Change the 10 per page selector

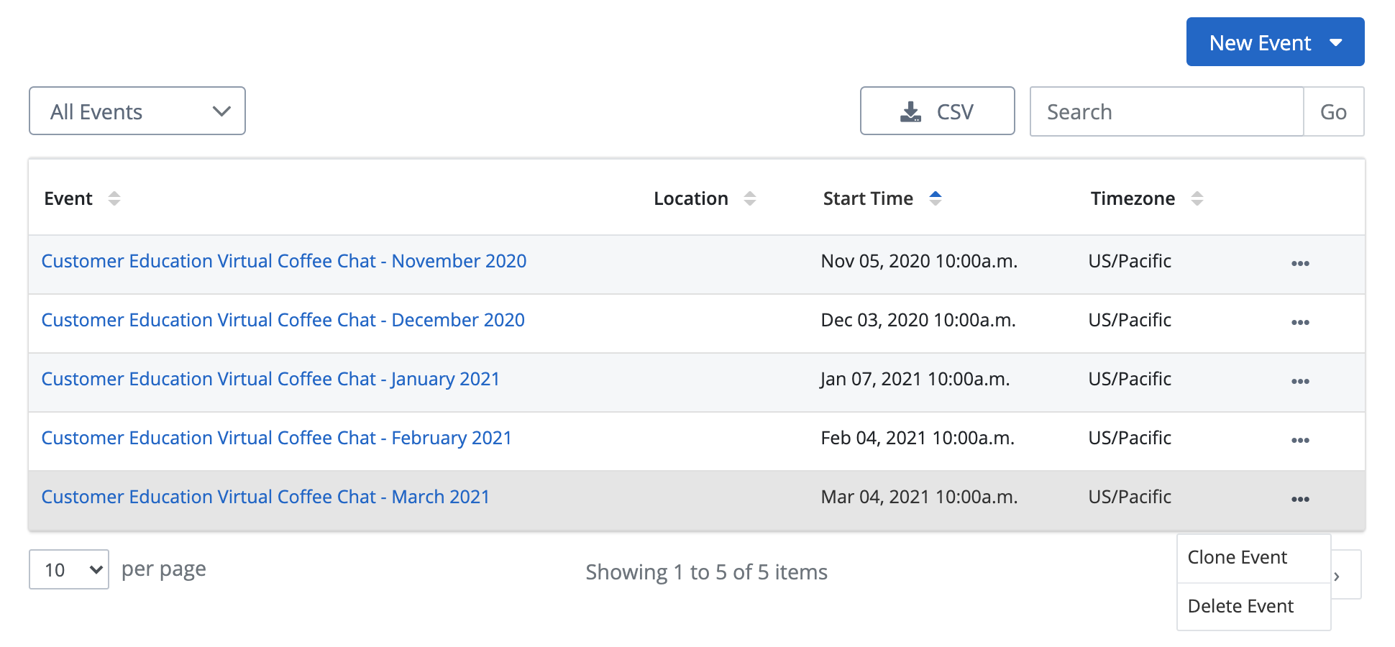coord(69,569)
